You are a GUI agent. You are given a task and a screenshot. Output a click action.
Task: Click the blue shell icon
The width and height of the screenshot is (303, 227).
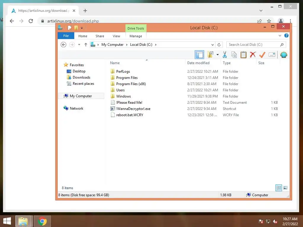coord(283,55)
